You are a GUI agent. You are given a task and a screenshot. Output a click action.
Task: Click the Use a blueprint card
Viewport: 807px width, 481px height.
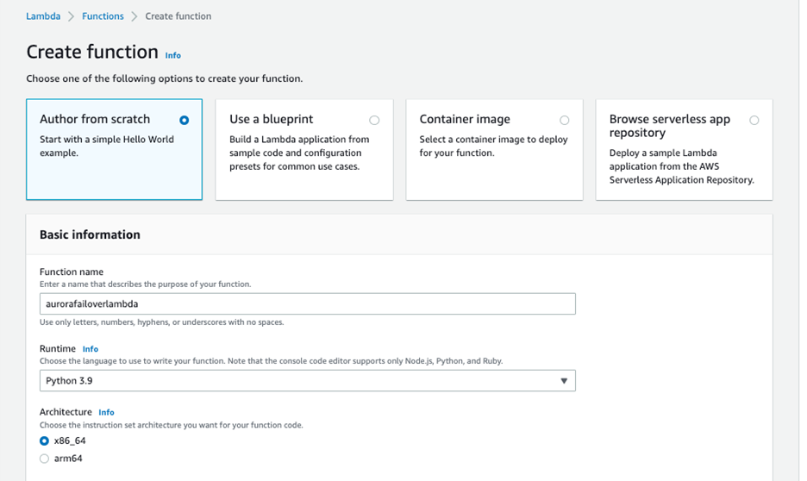tap(303, 150)
